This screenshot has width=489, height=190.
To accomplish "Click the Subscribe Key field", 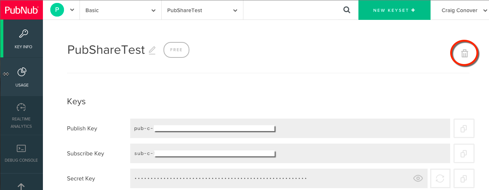I will point(290,154).
